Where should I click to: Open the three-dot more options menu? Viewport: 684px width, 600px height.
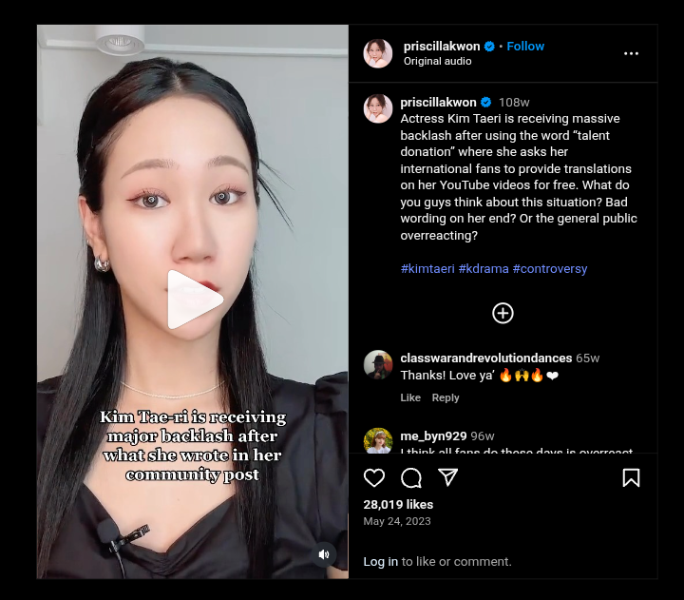(631, 53)
